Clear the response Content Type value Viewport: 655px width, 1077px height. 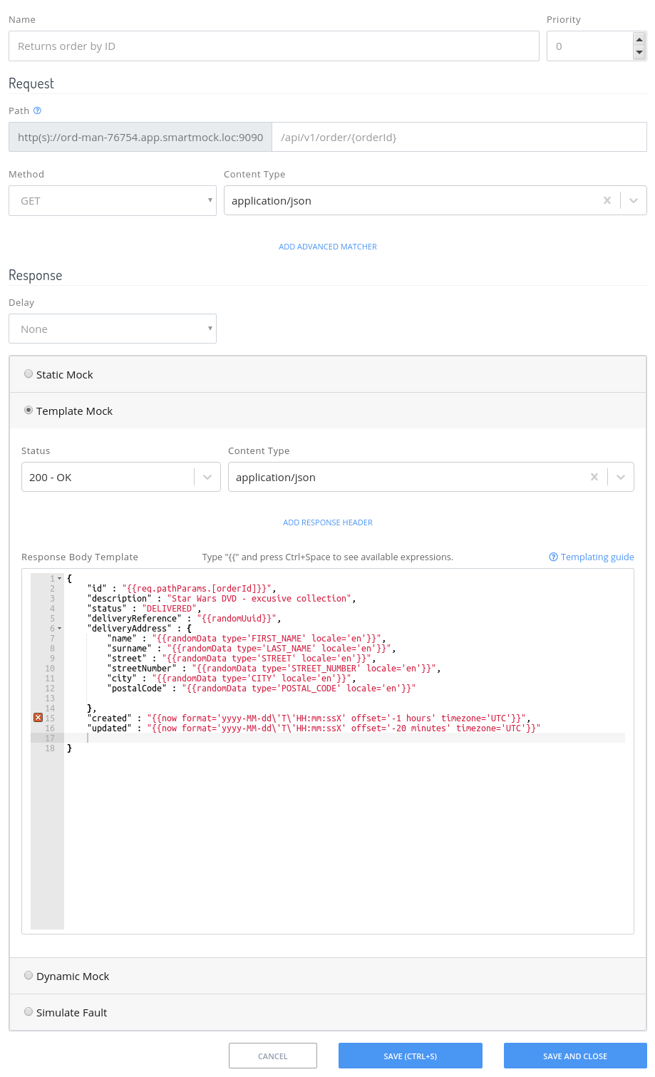[594, 478]
